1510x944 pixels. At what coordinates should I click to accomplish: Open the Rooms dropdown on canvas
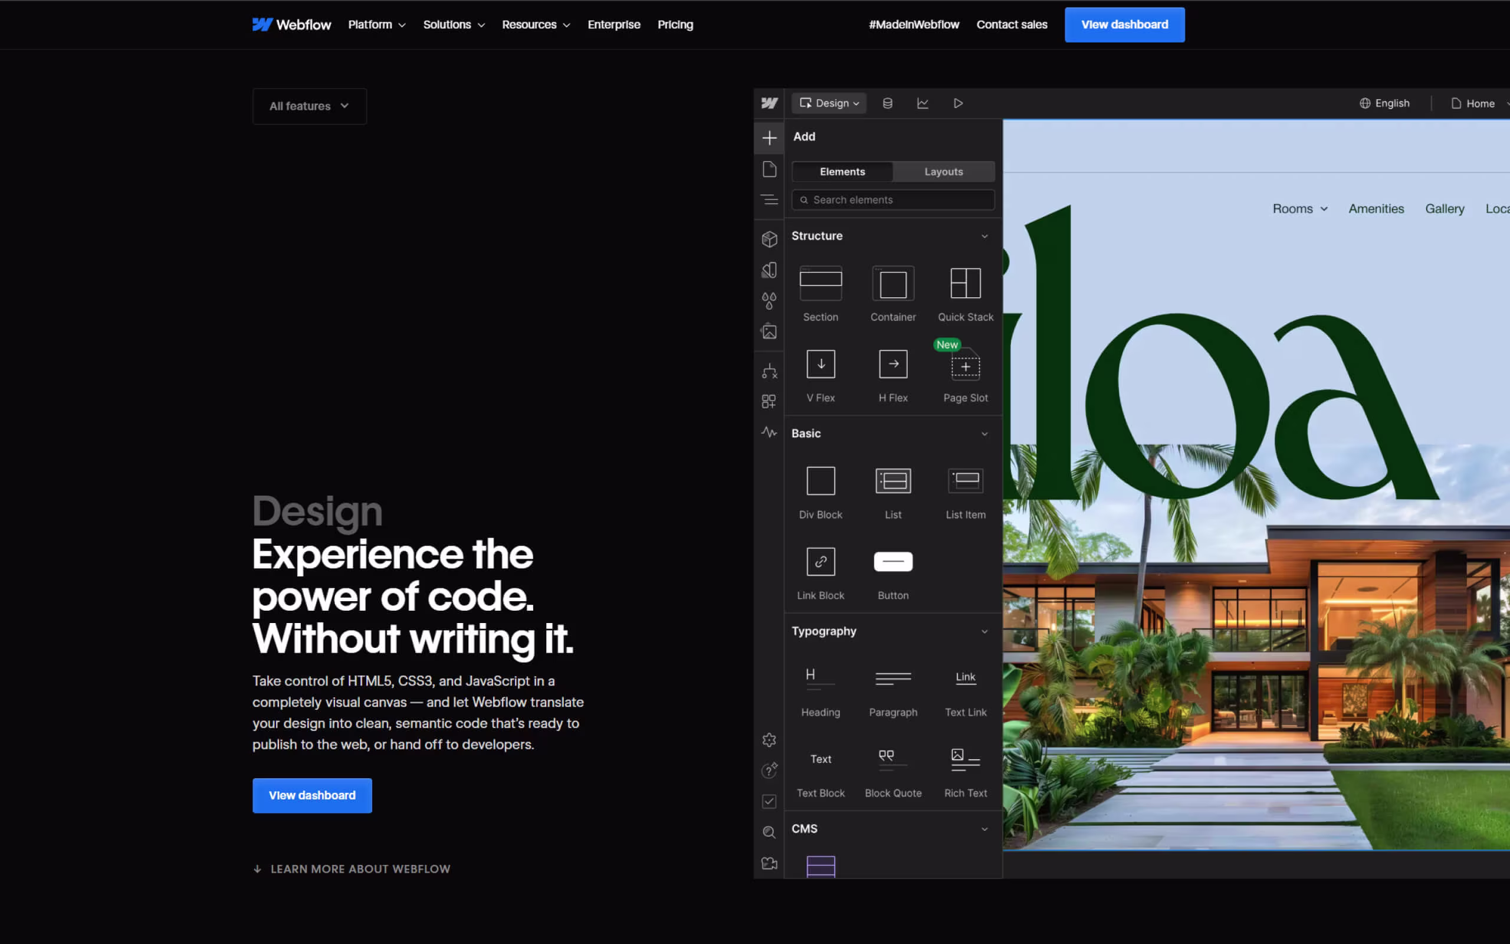point(1300,208)
